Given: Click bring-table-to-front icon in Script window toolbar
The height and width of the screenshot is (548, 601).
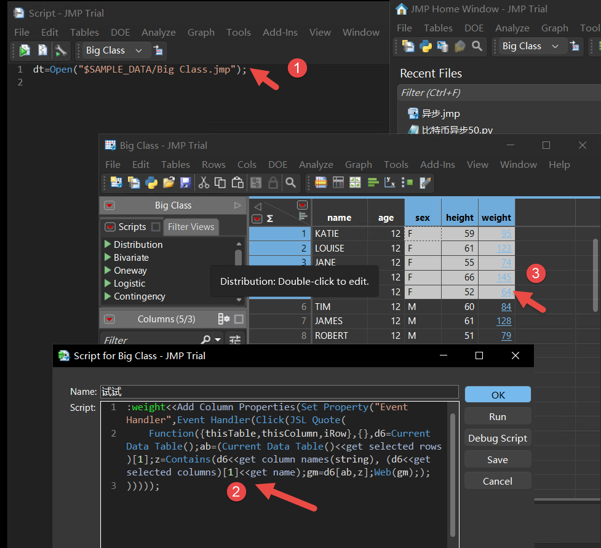Looking at the screenshot, I should [158, 50].
